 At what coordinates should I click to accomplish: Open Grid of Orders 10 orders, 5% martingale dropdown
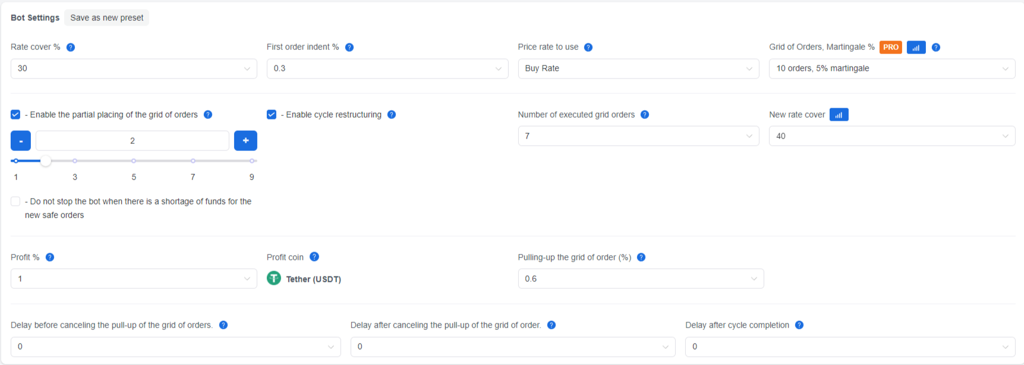click(x=892, y=68)
